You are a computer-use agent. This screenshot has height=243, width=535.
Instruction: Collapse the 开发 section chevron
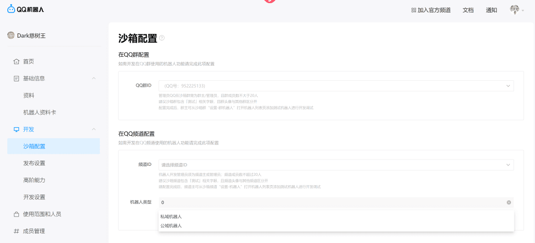point(94,129)
